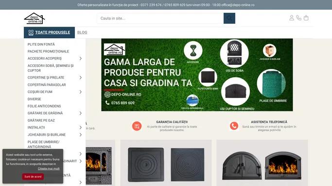Expand Copertine și Prelate submenu arrow
The image size is (332, 186).
click(x=81, y=77)
